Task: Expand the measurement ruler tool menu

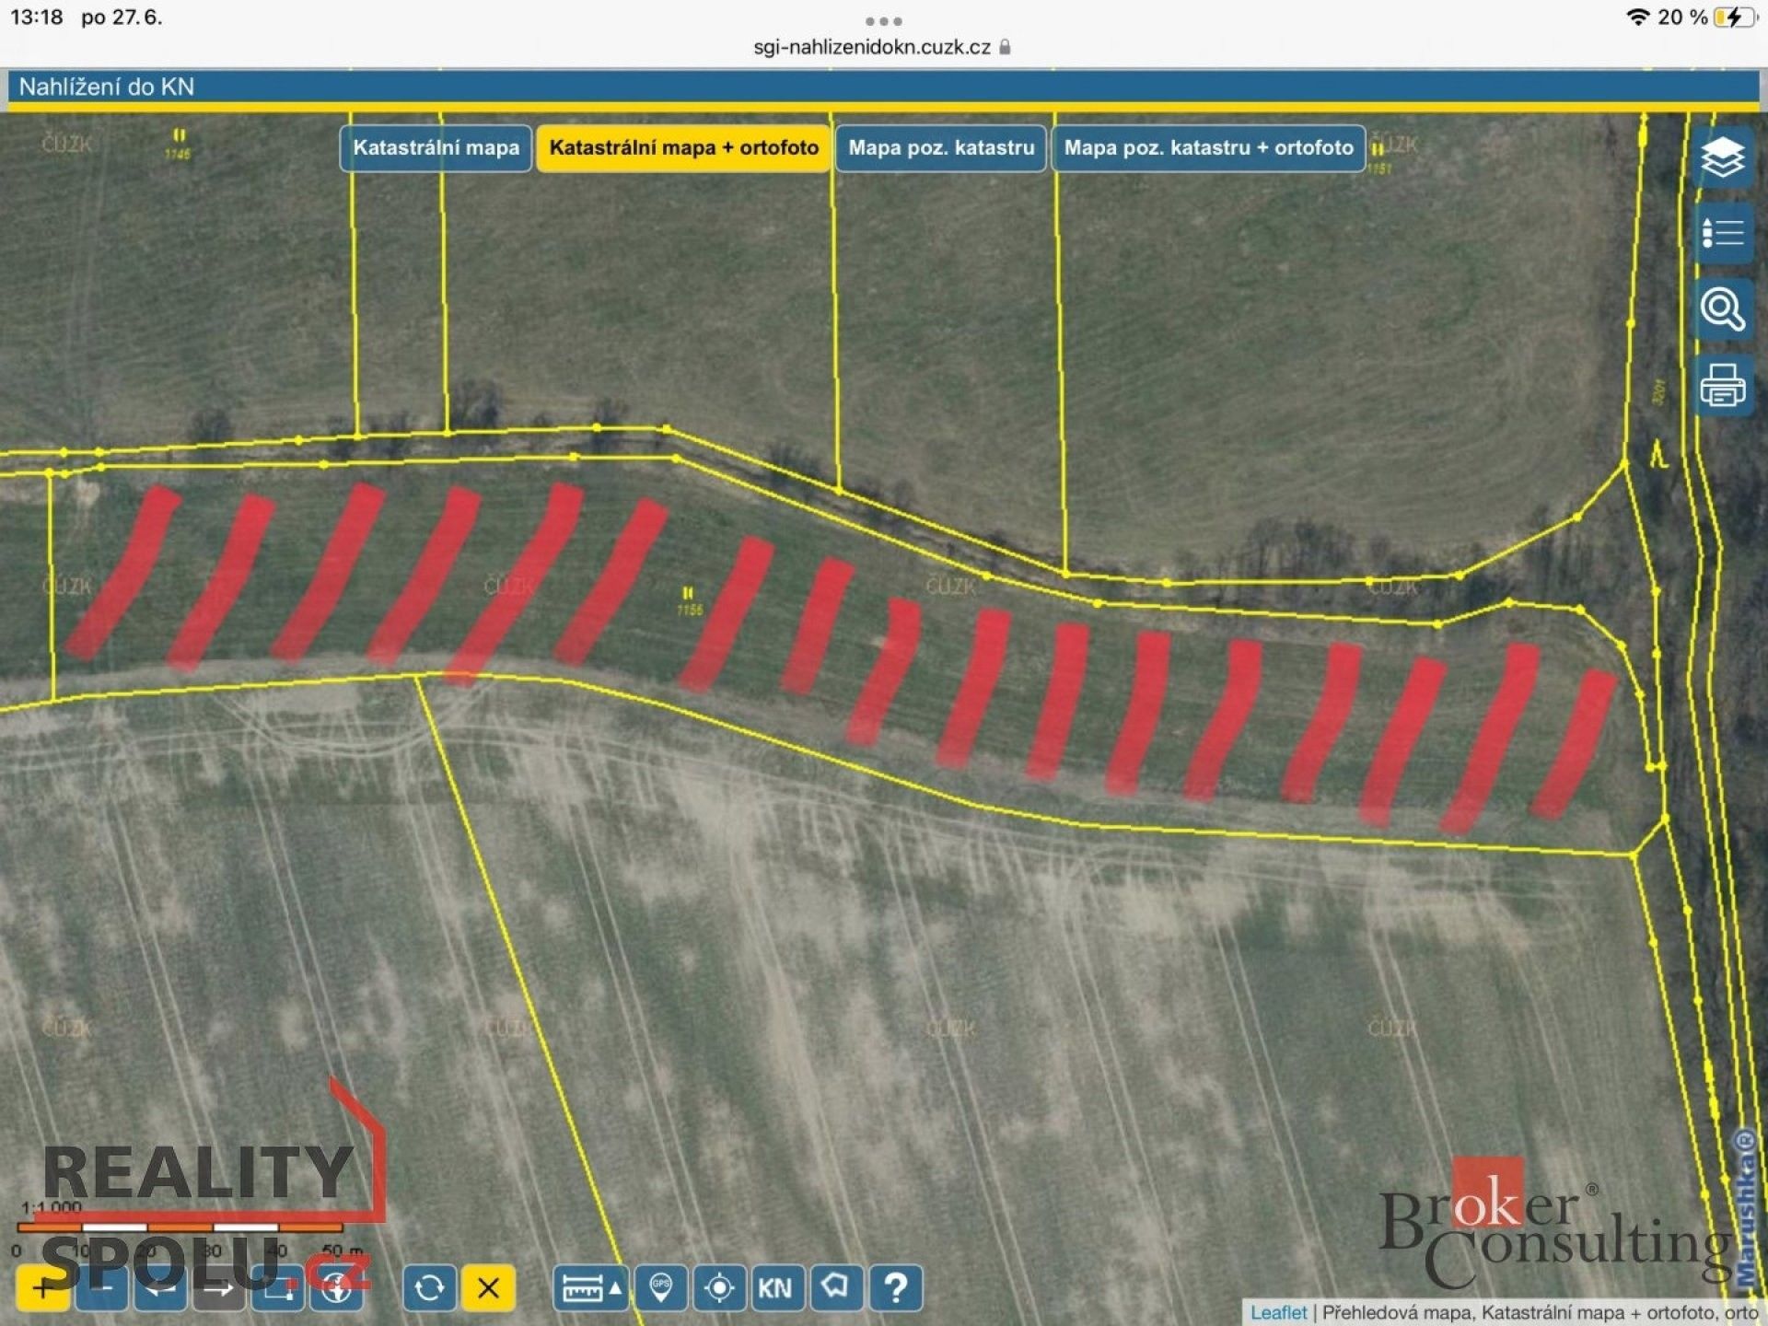Action: (589, 1287)
